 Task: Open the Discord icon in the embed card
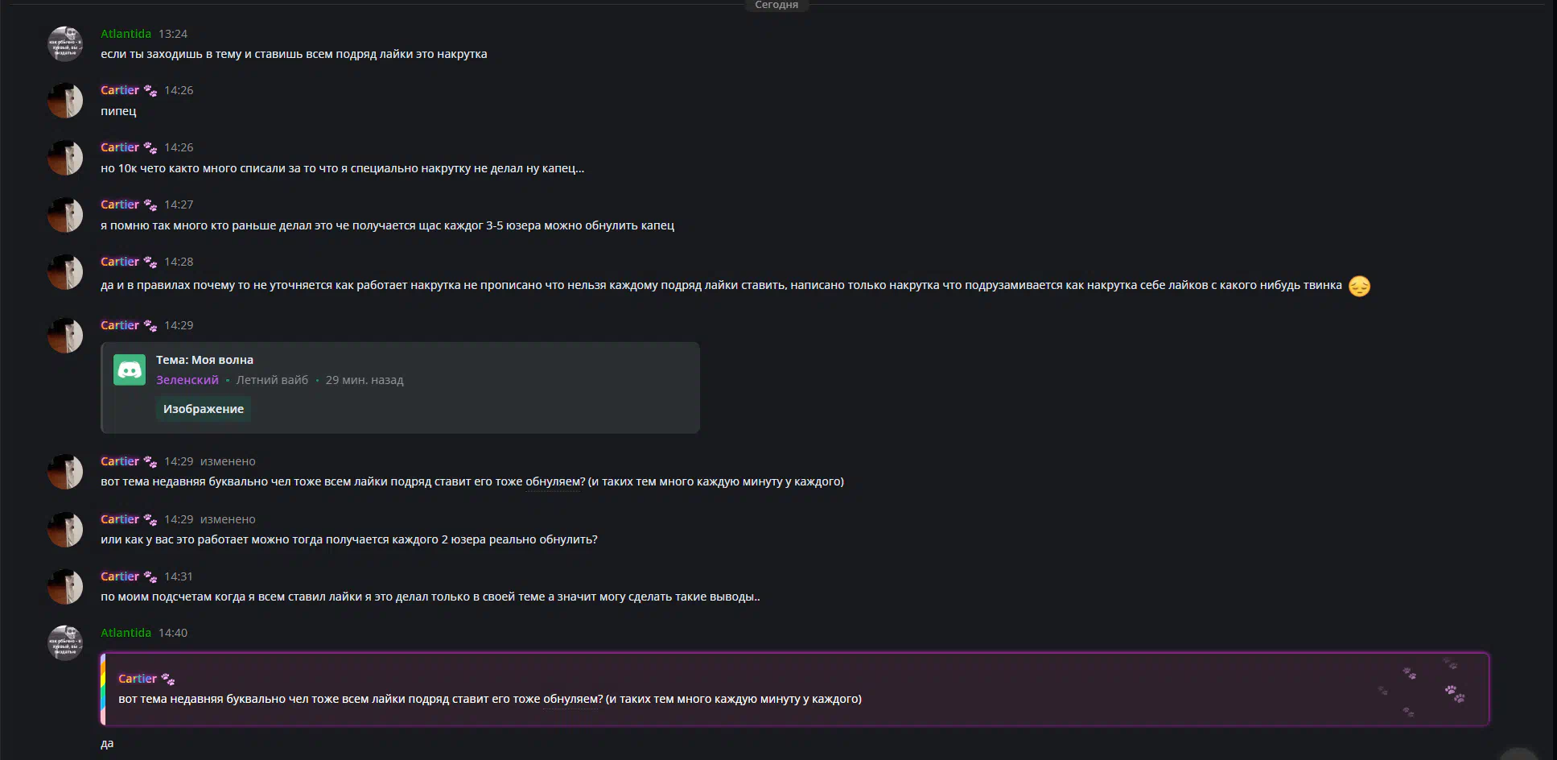point(130,370)
